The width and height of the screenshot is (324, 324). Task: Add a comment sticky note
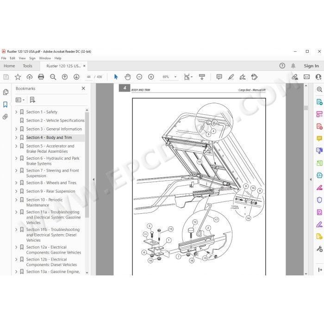(219, 77)
